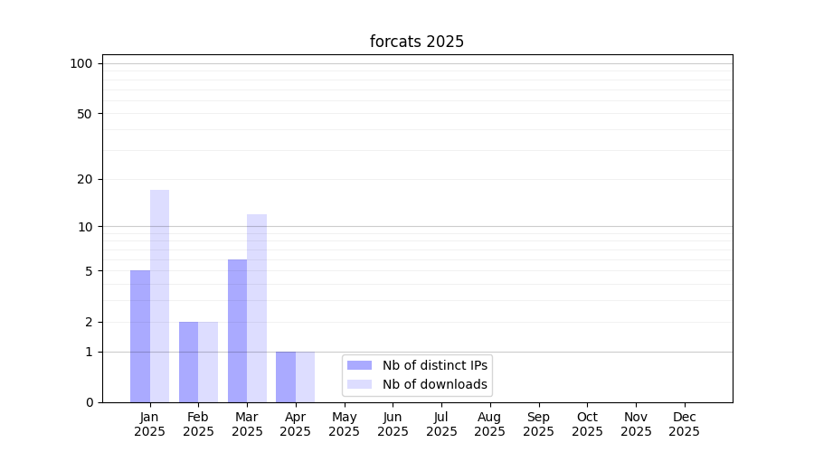Select the April downloads bar
This screenshot has width=814, height=452.
pyautogui.click(x=305, y=377)
